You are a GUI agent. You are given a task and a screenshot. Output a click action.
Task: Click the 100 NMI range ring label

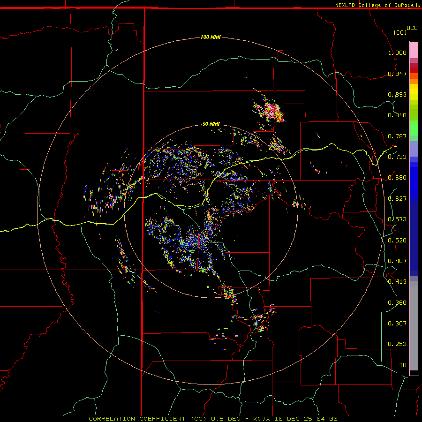211,37
